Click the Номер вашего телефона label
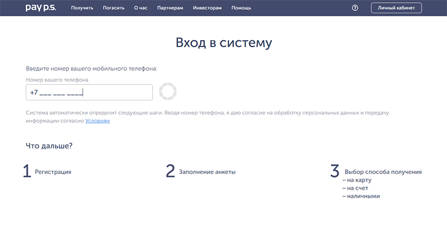The height and width of the screenshot is (240, 447). pyautogui.click(x=57, y=80)
